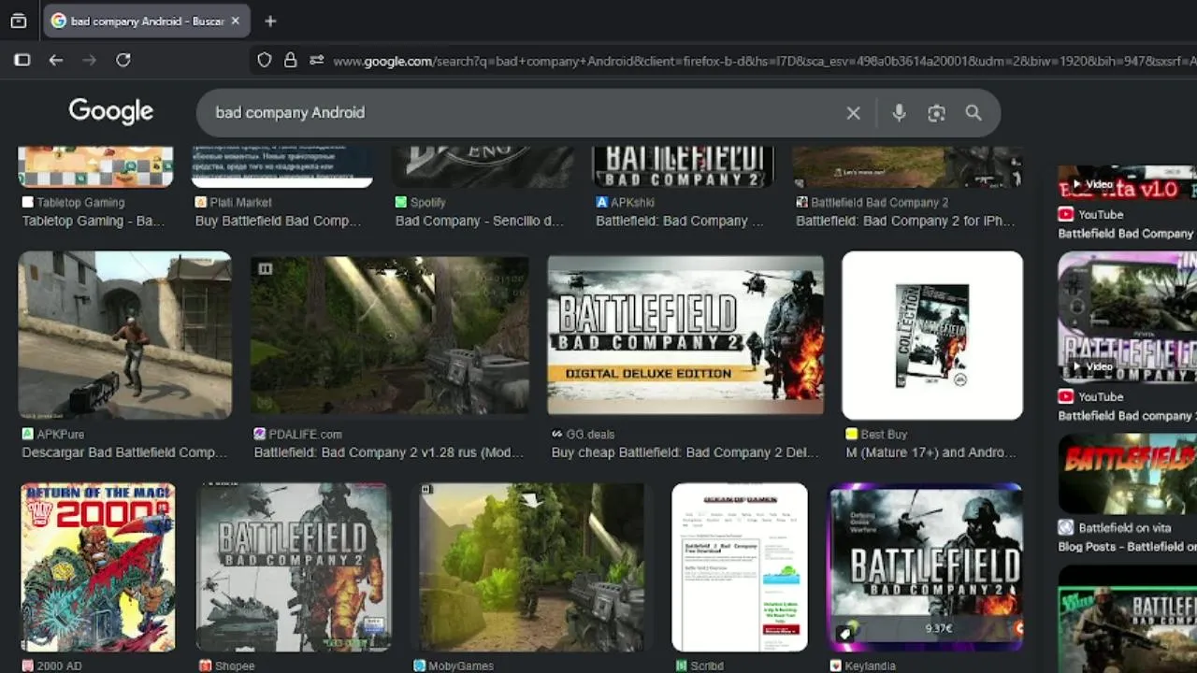The image size is (1197, 673).
Task: Open Shopee Battlefield cover thumbnail
Action: click(x=294, y=566)
